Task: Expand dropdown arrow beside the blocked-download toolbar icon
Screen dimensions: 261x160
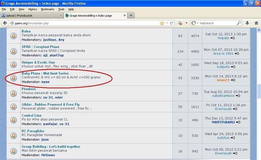Action: [x=186, y=23]
